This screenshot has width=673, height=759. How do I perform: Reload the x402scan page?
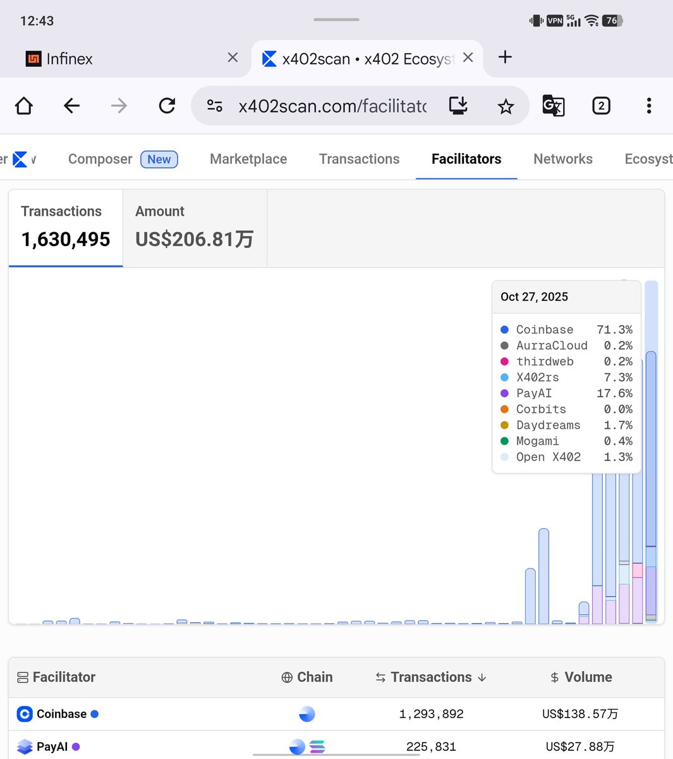166,106
